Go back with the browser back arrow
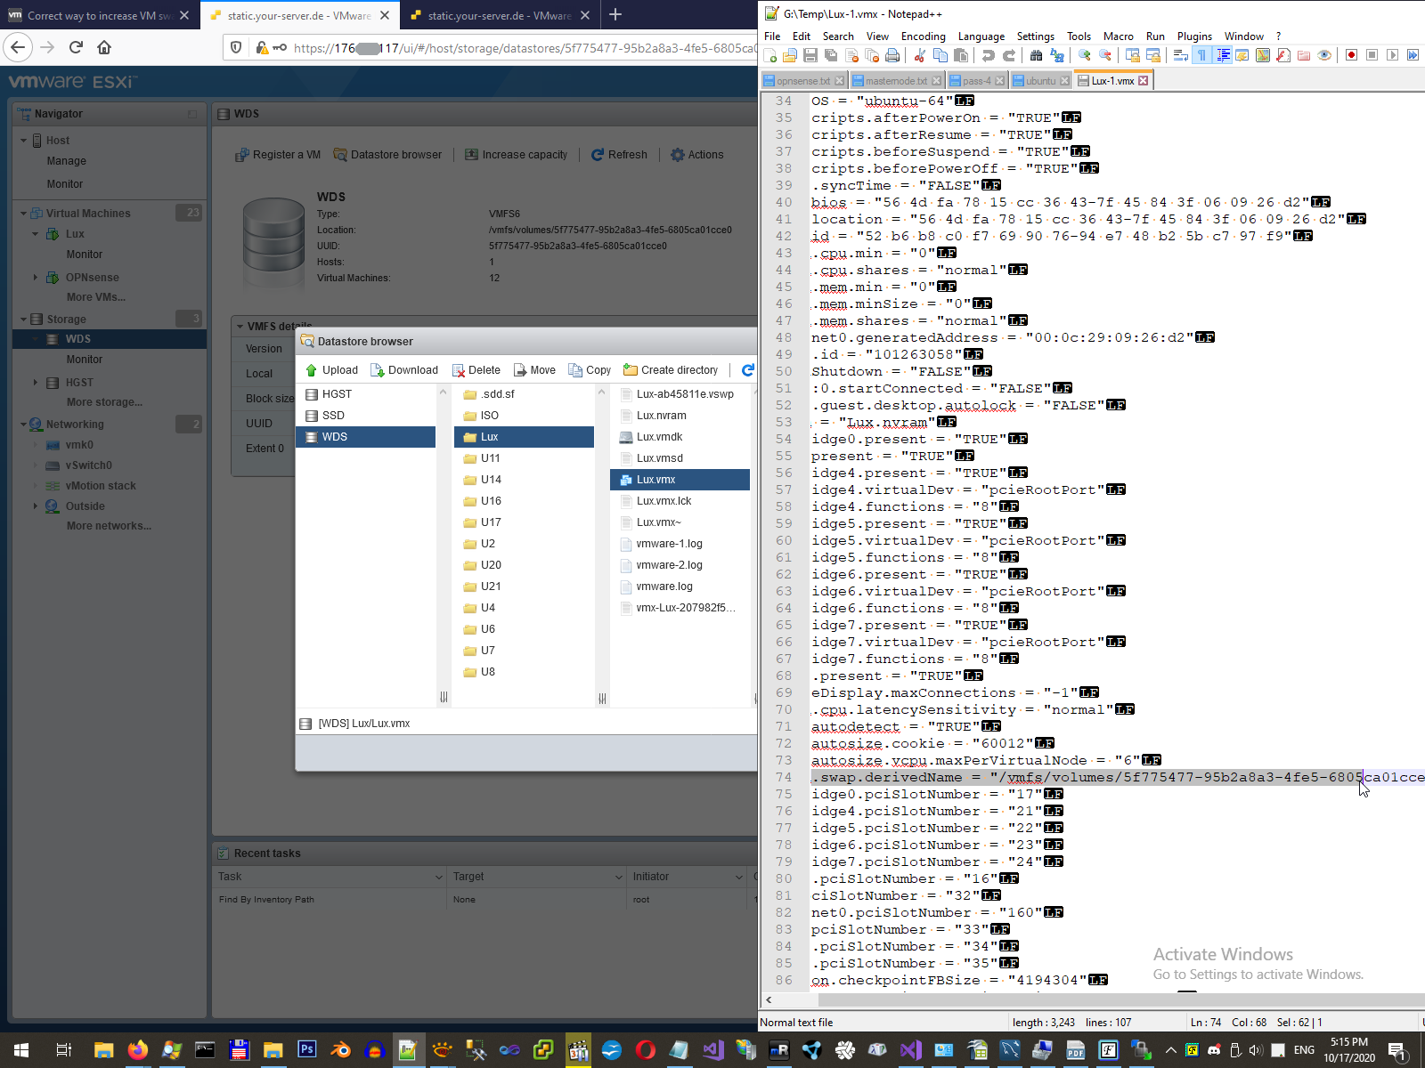 click(x=19, y=47)
